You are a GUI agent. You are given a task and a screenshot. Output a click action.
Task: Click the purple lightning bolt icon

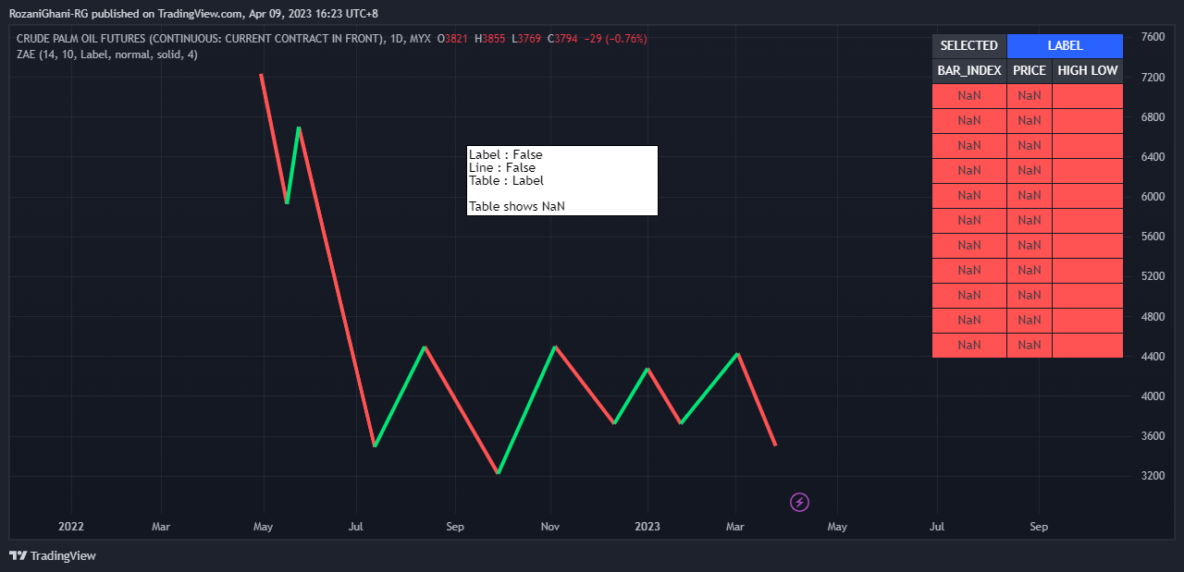point(800,502)
